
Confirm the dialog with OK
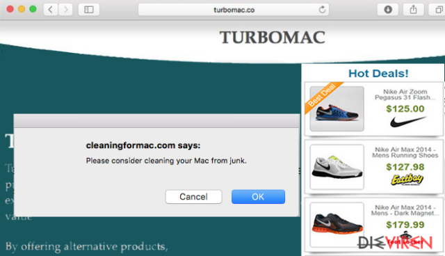point(258,197)
